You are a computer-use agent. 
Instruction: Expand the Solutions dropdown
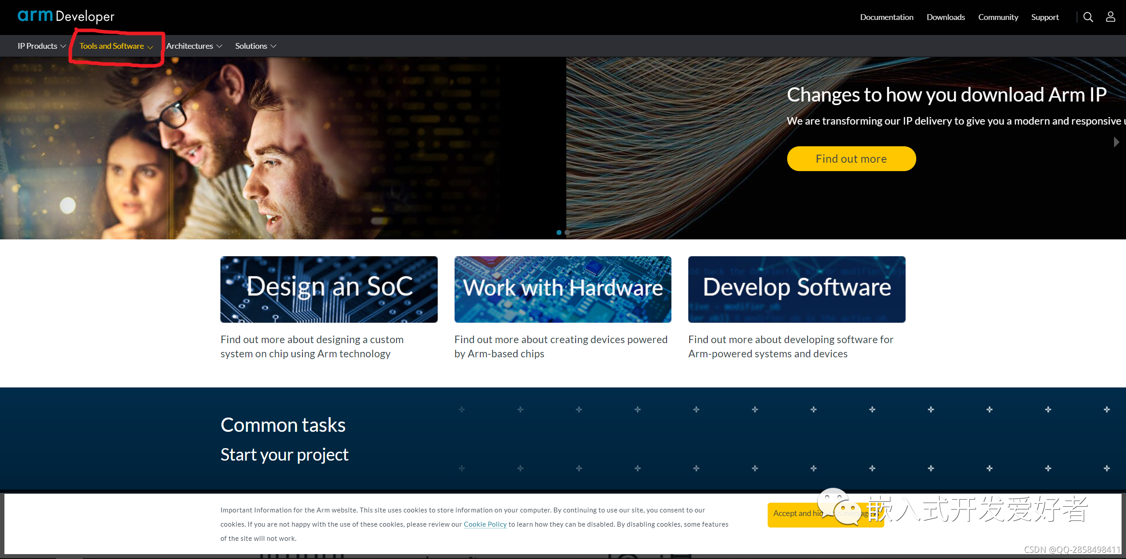(x=255, y=46)
